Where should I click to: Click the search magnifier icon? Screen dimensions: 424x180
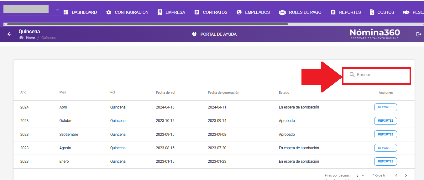[352, 75]
